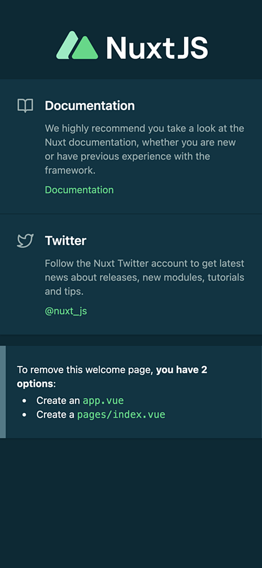Click the "To remove this welcome page" text
The image size is (262, 568).
(x=85, y=370)
